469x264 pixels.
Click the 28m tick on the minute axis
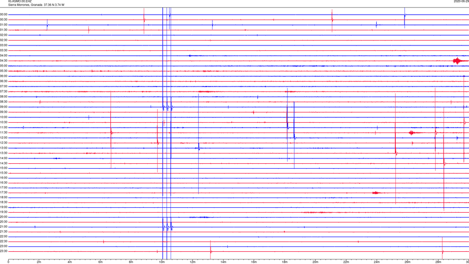pyautogui.click(x=438, y=262)
